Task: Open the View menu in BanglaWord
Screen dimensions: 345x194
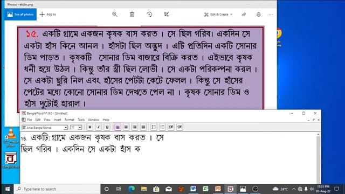Action: tap(47, 120)
